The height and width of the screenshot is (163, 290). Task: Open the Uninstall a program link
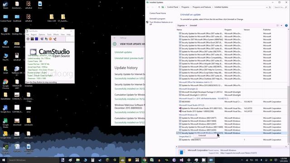[157, 19]
